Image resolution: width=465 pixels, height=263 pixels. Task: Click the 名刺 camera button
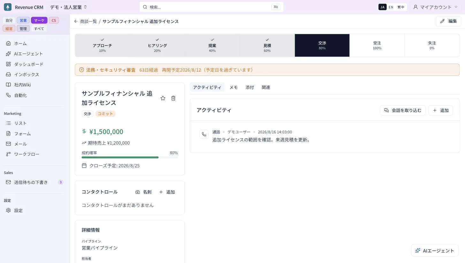coord(143,192)
